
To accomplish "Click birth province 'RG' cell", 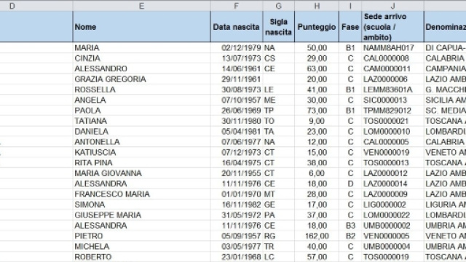I will [279, 236].
